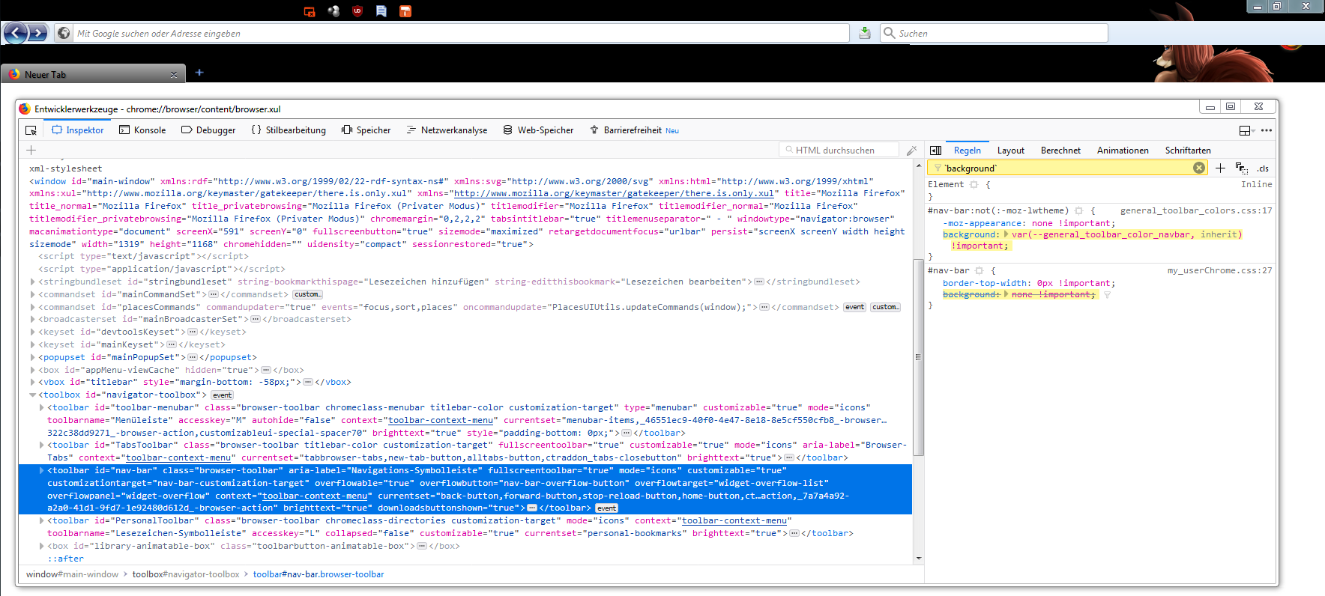Collapse the navigator-toolbox node
1325x596 pixels.
click(33, 395)
